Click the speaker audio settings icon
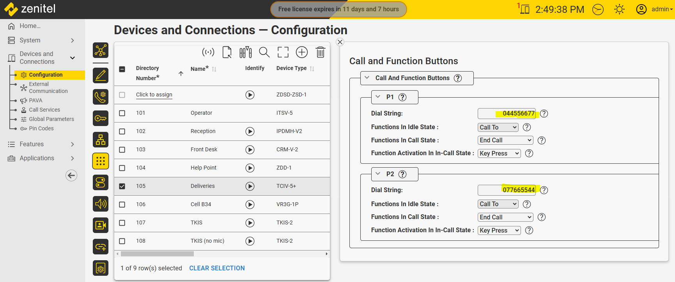 (x=101, y=203)
